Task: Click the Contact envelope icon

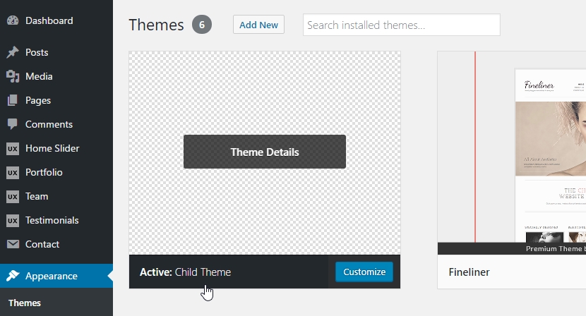Action: [x=13, y=244]
